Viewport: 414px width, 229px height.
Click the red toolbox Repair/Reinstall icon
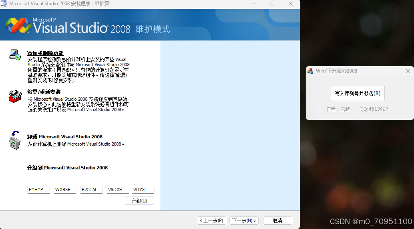pos(15,96)
